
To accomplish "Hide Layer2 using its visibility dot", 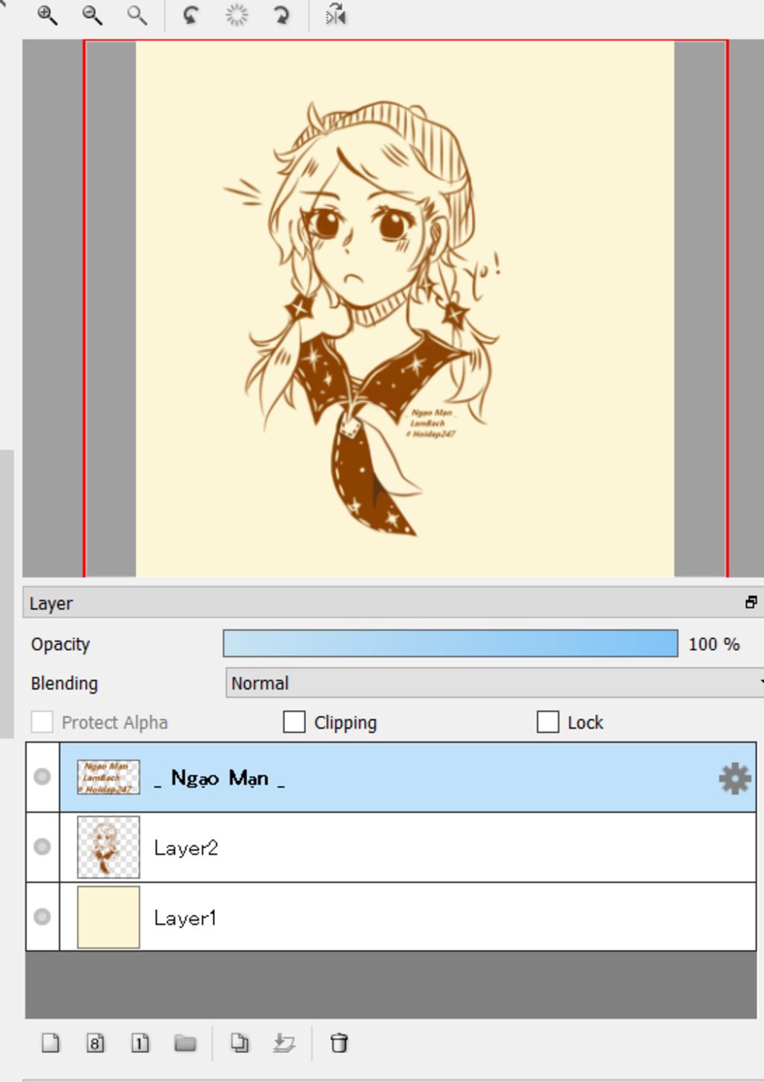I will (43, 846).
